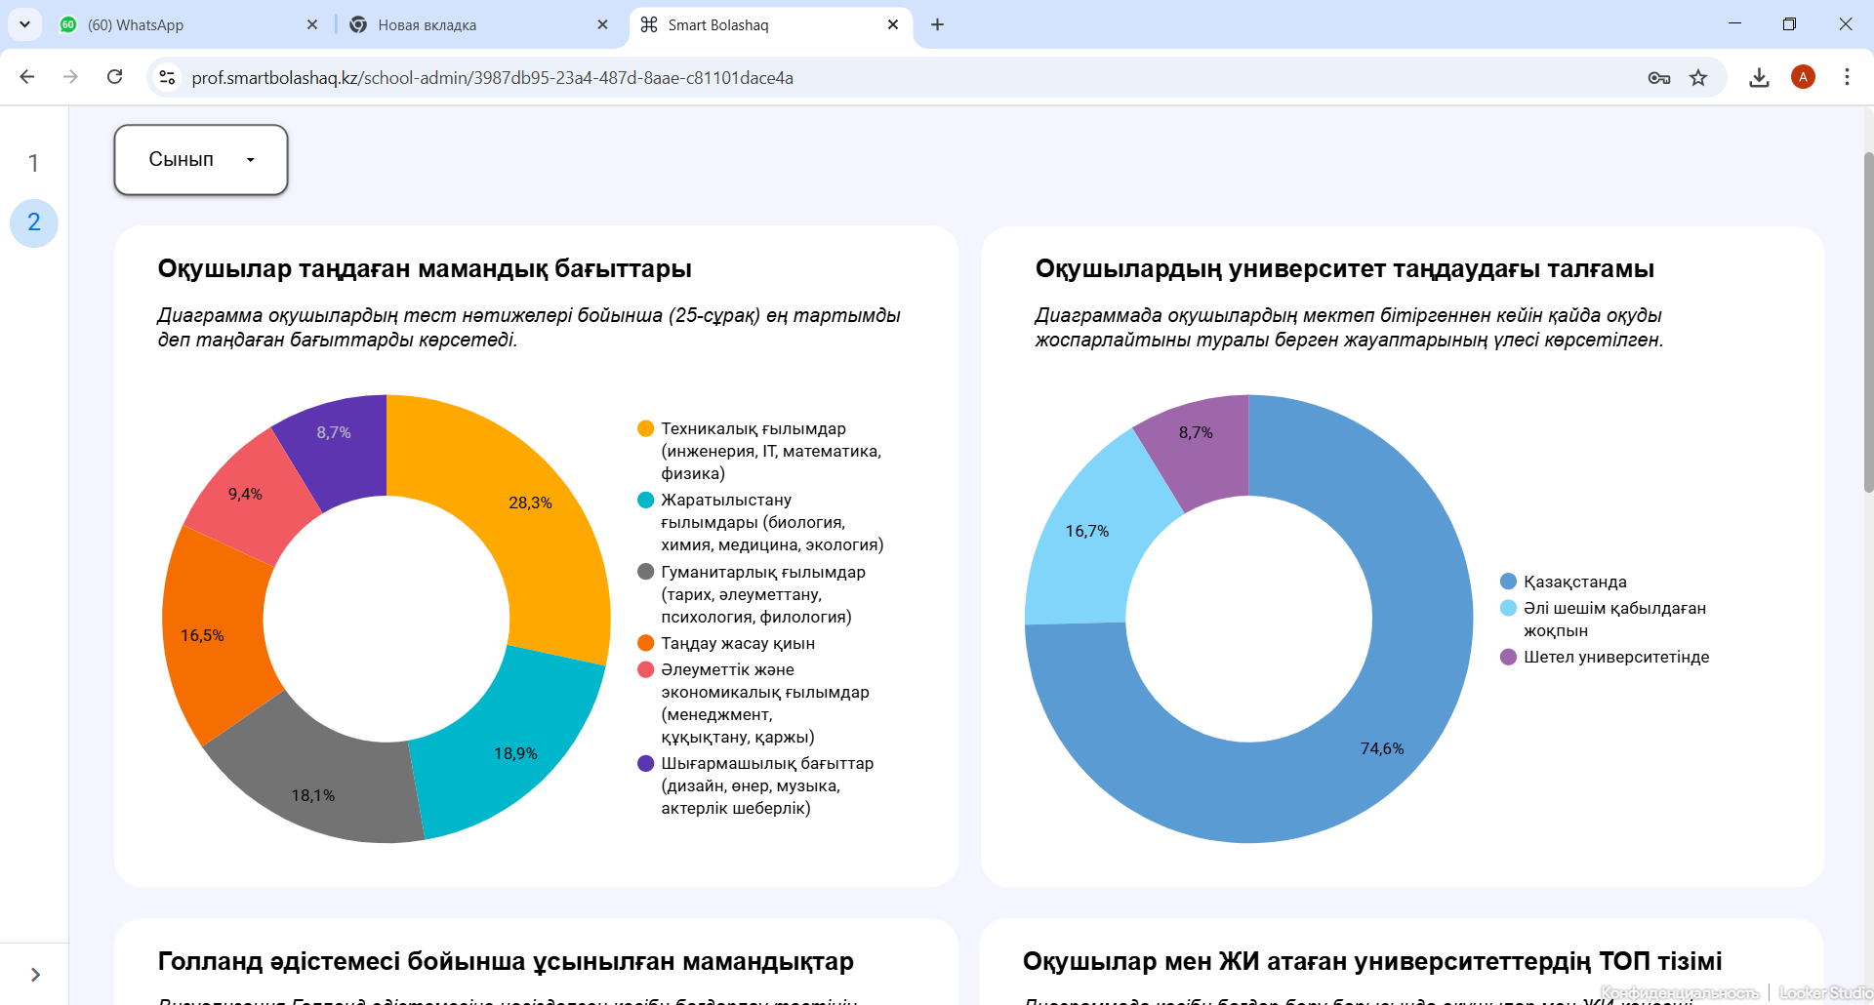
Task: Reload the page with the refresh icon
Action: click(x=114, y=77)
